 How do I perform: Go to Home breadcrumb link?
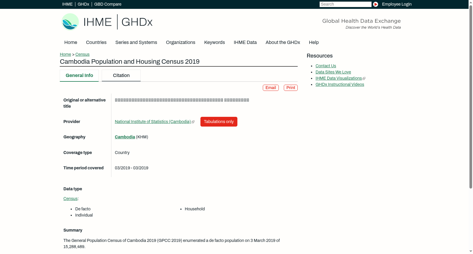[x=65, y=54]
